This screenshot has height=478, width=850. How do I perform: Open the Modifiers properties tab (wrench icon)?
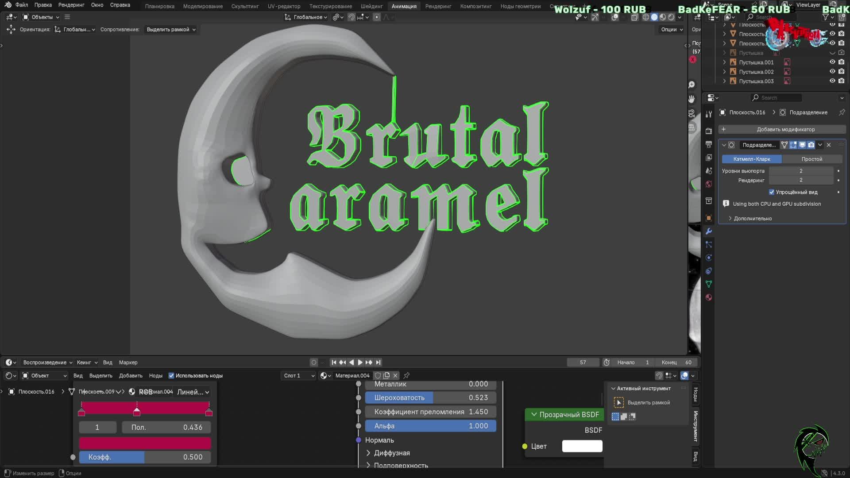tap(709, 231)
